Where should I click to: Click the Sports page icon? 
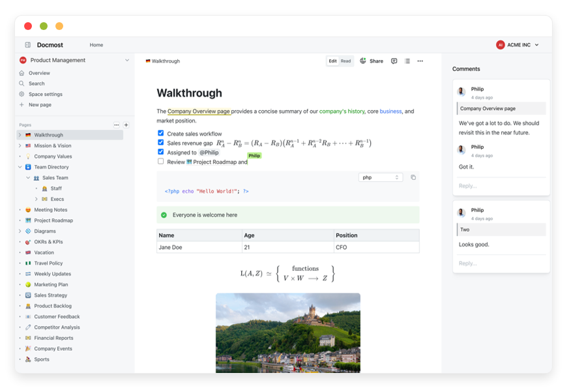click(x=28, y=359)
